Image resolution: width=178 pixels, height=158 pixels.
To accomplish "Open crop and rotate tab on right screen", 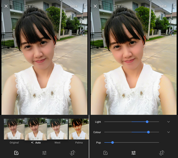I will coord(162,153).
